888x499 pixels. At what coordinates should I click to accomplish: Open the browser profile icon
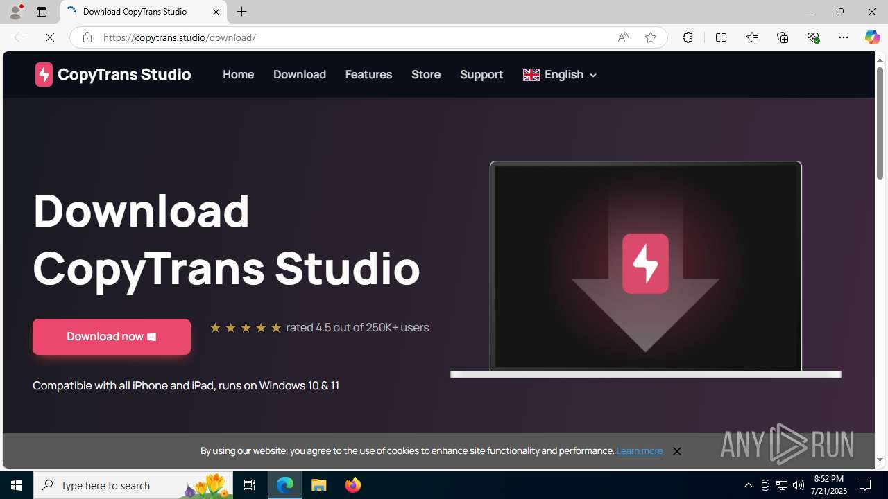click(15, 12)
